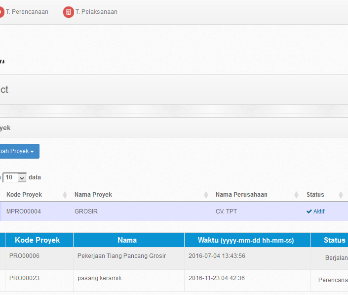
Task: Open the T. Perencanaan menu item
Action: coord(27,12)
